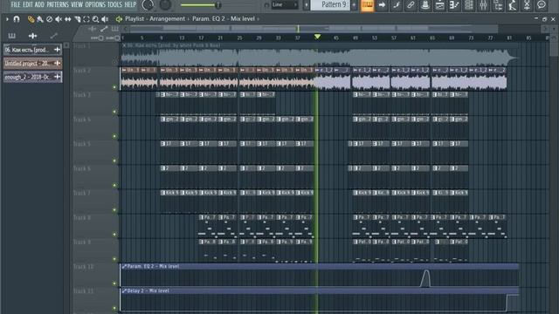Open the Piano roll window icon

coord(454,5)
